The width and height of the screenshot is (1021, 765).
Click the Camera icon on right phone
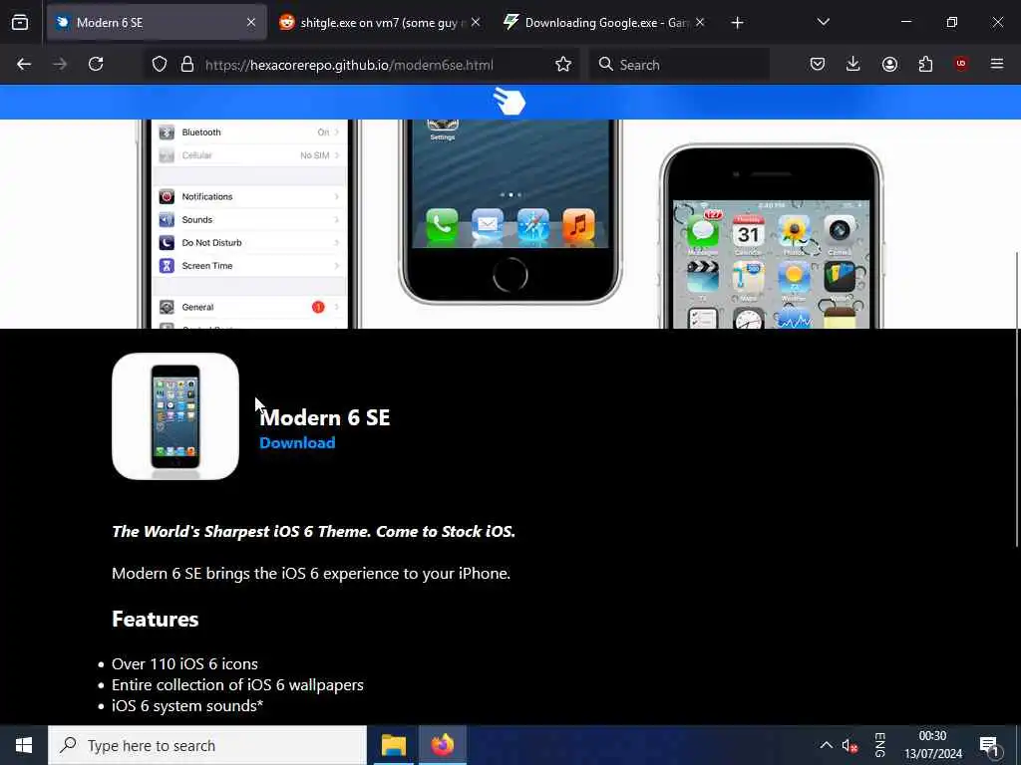pos(840,230)
